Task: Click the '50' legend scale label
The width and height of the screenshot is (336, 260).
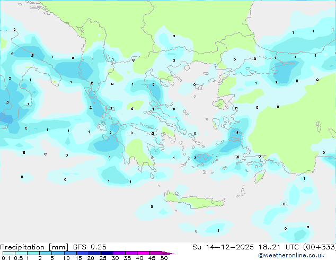Action: [164, 258]
